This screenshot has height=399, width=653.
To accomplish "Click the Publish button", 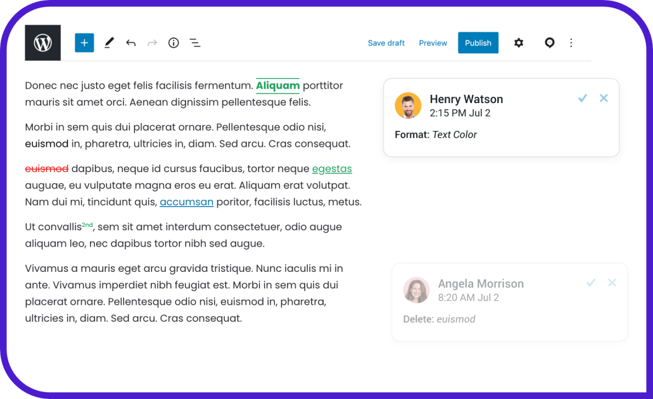I will [478, 43].
